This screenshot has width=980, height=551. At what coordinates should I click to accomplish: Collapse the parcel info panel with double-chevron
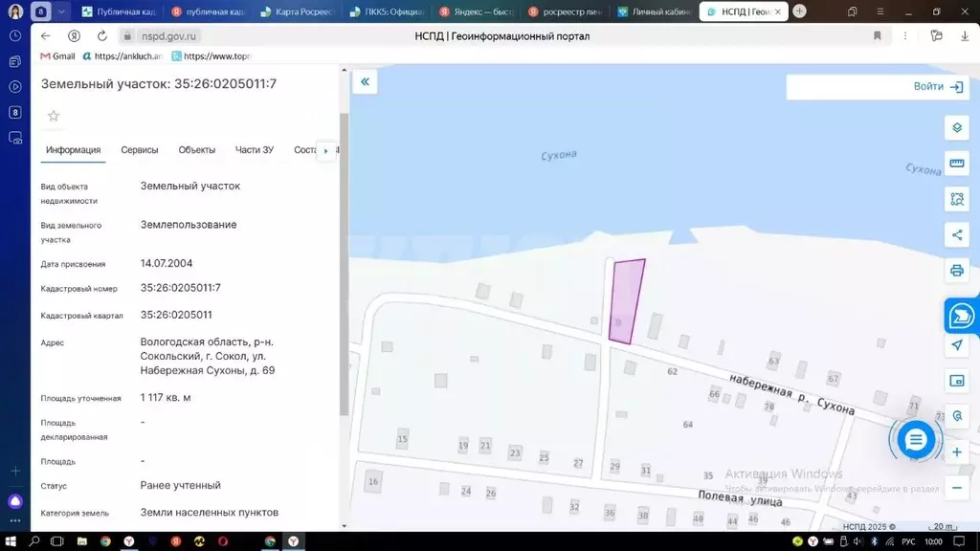point(364,82)
